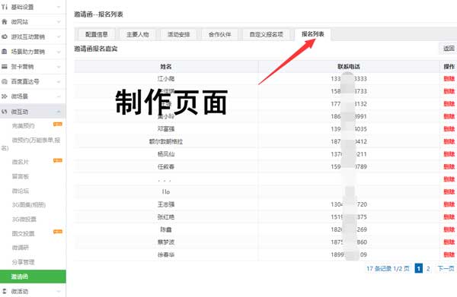Image resolution: width=457 pixels, height=297 pixels.
Task: Click the name cell 黄小玲
Action: [166, 116]
